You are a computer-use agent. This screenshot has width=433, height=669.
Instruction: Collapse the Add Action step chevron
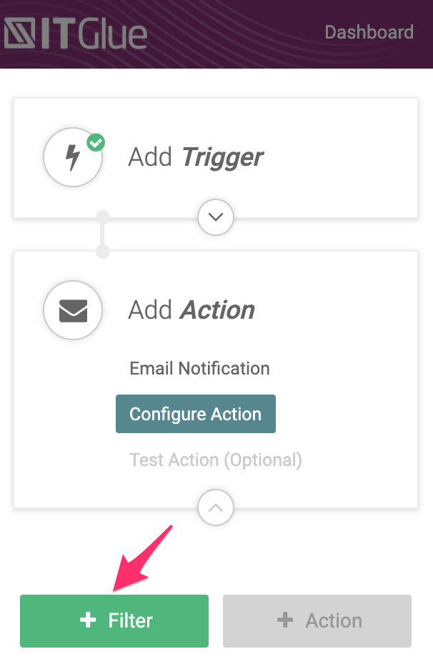(x=216, y=508)
